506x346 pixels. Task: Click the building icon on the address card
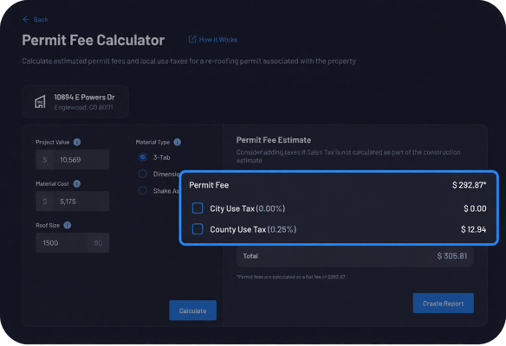coord(40,102)
